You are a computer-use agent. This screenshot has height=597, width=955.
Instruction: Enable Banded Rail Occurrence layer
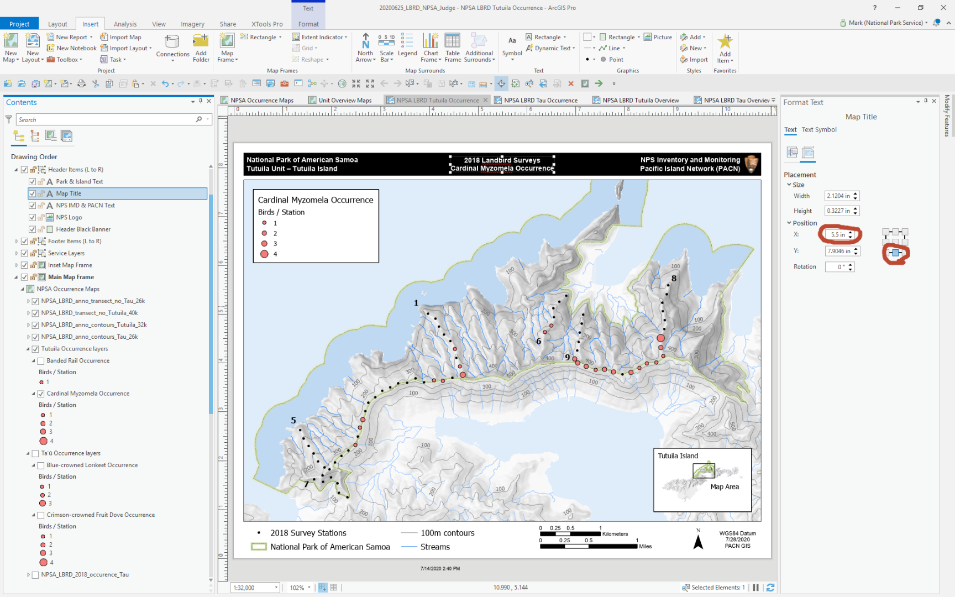pyautogui.click(x=40, y=361)
